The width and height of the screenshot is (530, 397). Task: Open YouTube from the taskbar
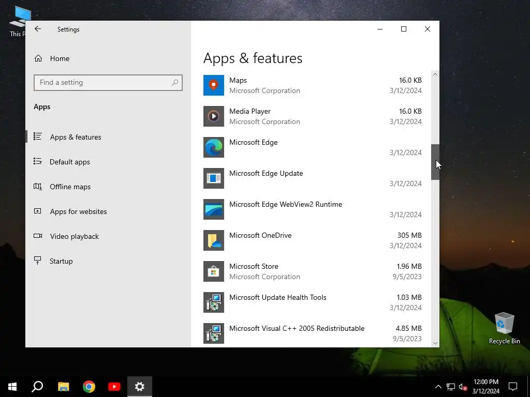[x=114, y=387]
